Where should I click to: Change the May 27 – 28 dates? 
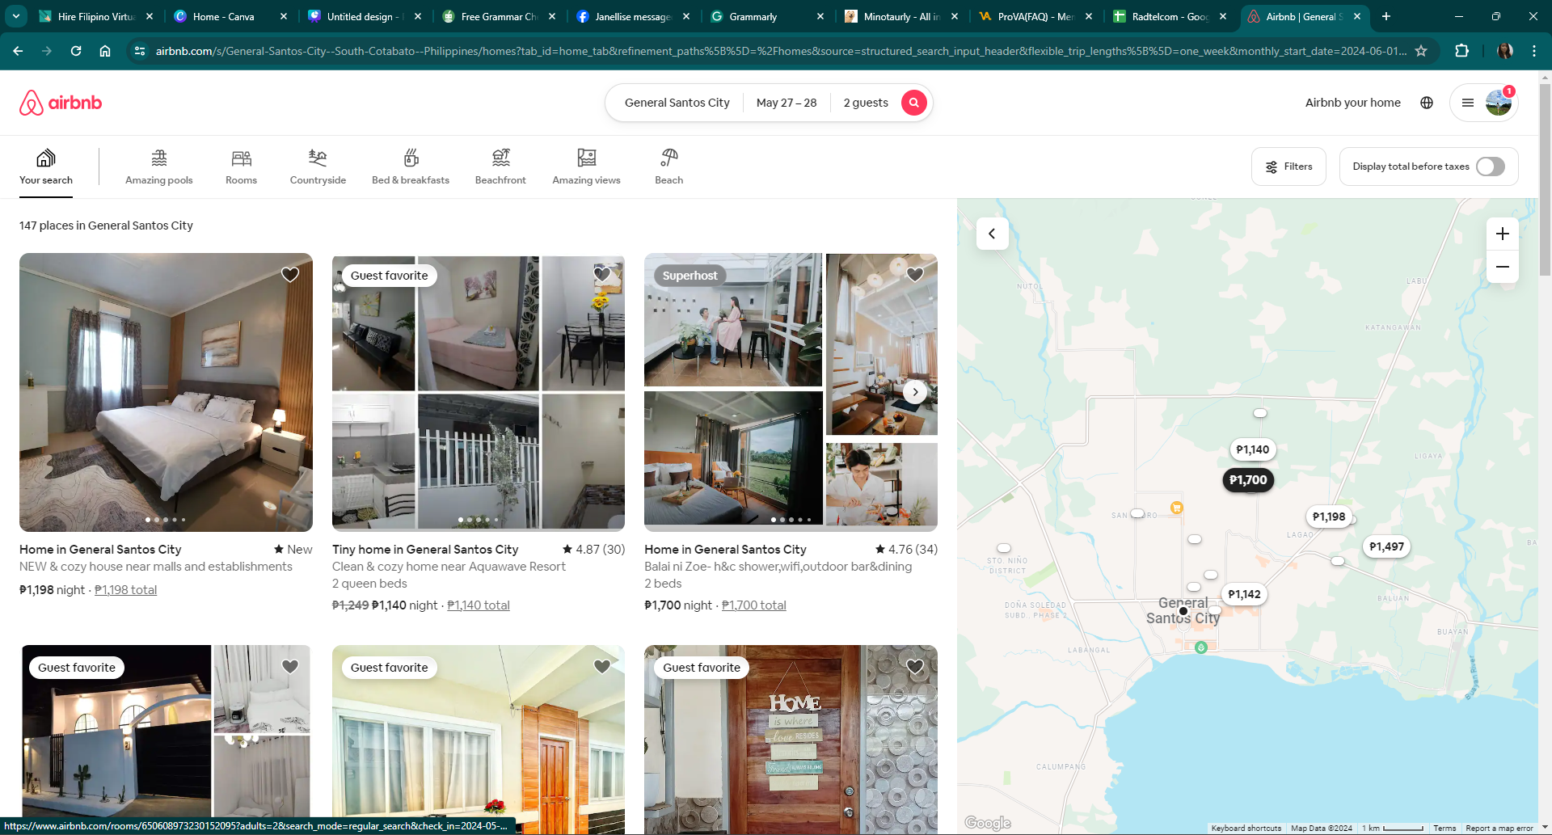tap(787, 103)
